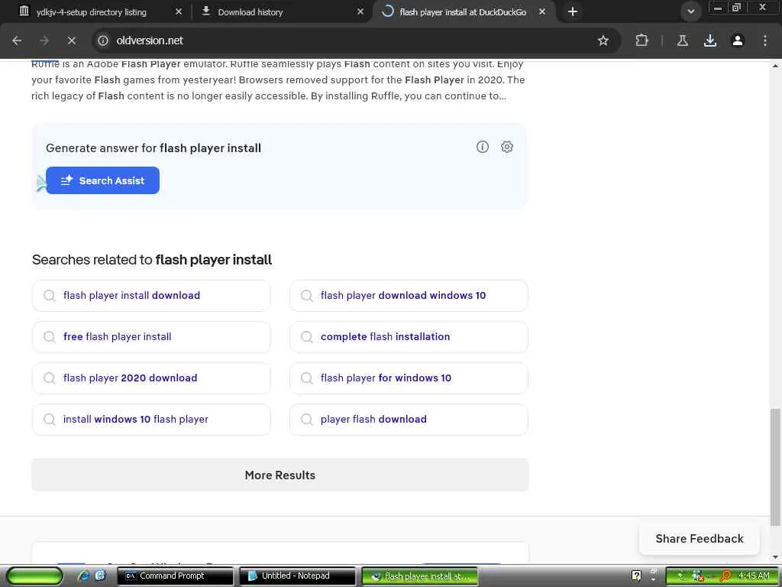Search for flash player download windows 10
Screen dimensions: 782x587
coord(409,296)
